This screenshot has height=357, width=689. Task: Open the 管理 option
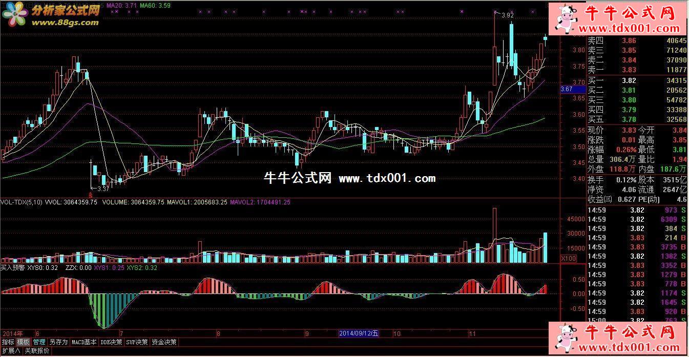click(39, 342)
